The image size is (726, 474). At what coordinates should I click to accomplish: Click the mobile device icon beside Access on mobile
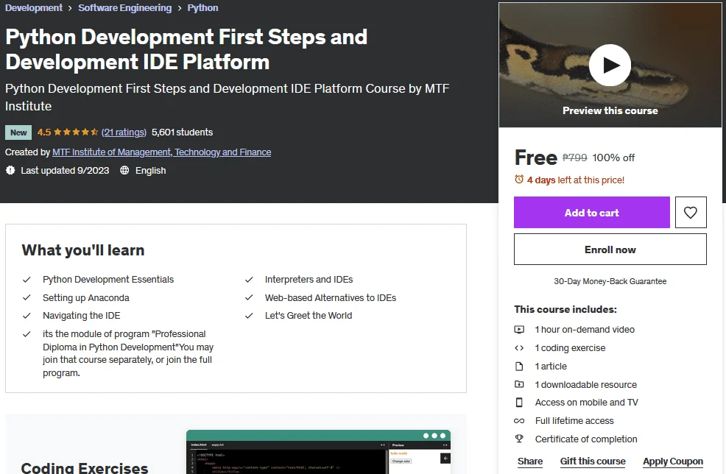tap(519, 403)
